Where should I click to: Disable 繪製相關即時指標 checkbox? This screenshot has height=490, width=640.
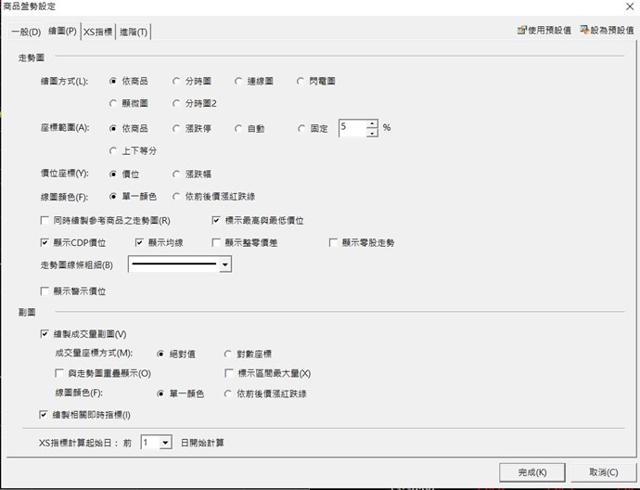[45, 414]
